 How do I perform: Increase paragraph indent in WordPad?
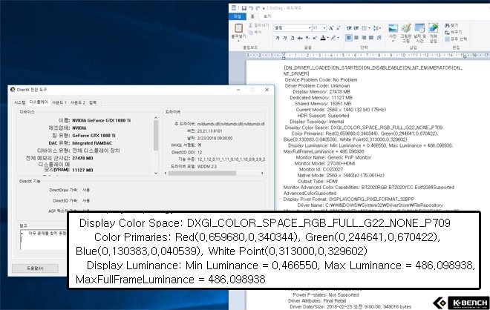[356, 28]
